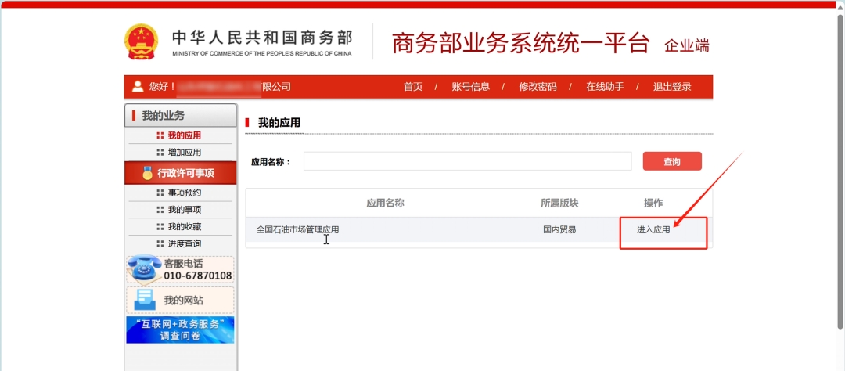Screen dimensions: 845x371
Task: Click the national emblem logo
Action: click(x=141, y=41)
